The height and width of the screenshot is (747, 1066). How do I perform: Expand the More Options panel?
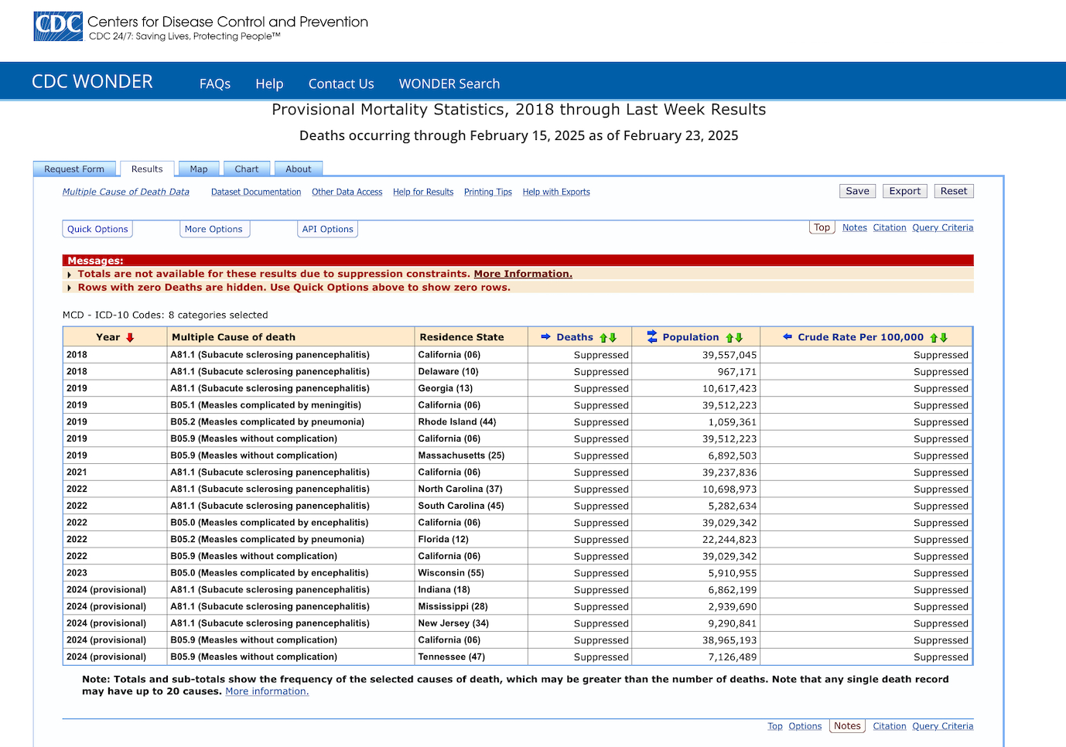[x=214, y=230]
